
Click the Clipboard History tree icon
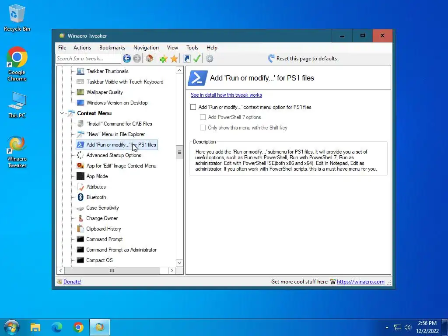click(80, 228)
